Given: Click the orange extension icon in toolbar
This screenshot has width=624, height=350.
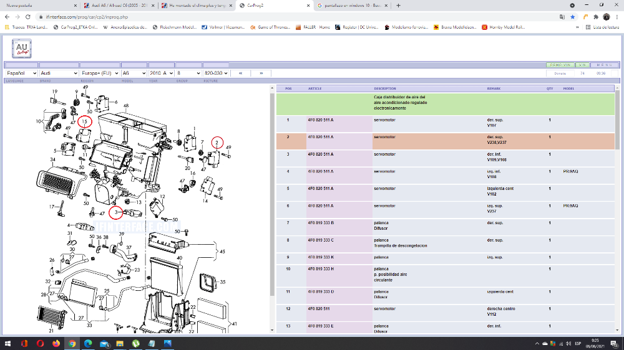Looking at the screenshot, I should (x=585, y=17).
